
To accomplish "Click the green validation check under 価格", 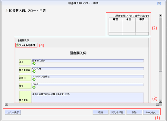I will (x=34, y=87).
